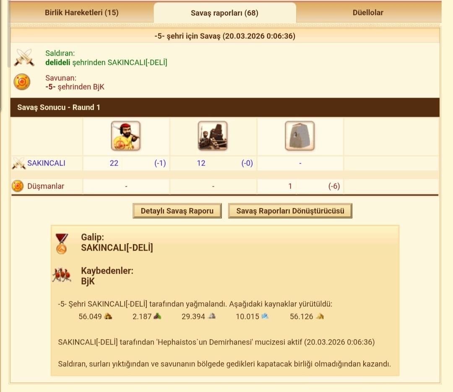
Task: Click SAKINCALI name in battle table
Action: pyautogui.click(x=46, y=163)
